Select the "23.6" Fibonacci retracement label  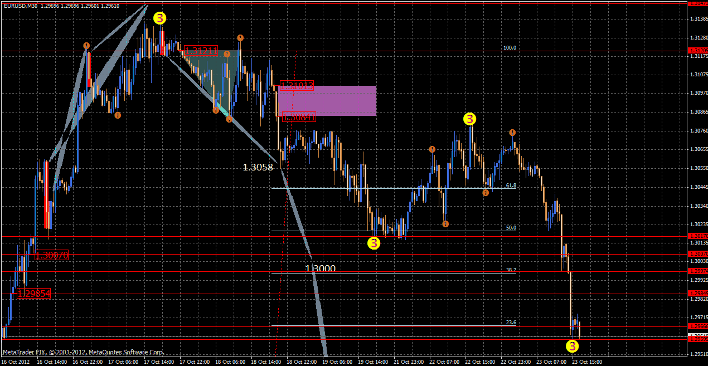pyautogui.click(x=511, y=321)
